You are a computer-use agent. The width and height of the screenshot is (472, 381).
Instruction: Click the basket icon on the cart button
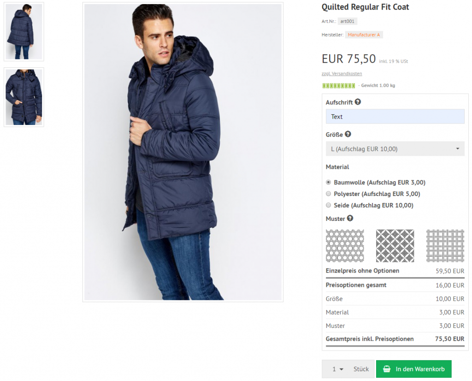click(x=387, y=369)
